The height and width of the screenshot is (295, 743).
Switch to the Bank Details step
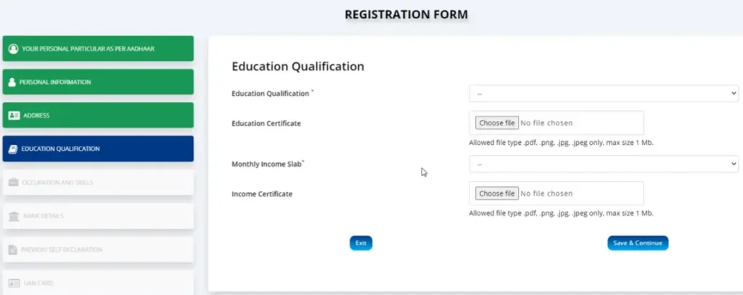point(42,216)
